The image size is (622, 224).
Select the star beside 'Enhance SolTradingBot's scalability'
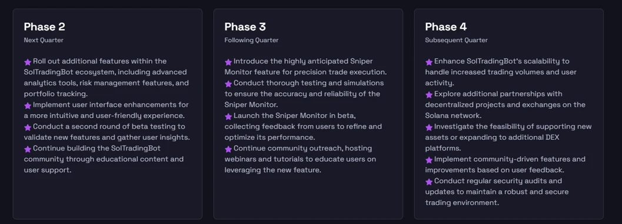point(429,62)
